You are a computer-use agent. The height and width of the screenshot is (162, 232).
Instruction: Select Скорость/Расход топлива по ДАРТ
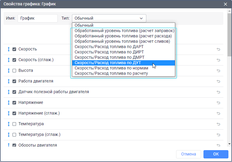[109, 47]
